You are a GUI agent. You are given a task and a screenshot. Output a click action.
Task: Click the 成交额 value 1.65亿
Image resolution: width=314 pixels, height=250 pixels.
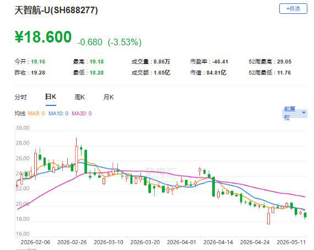click(x=162, y=73)
